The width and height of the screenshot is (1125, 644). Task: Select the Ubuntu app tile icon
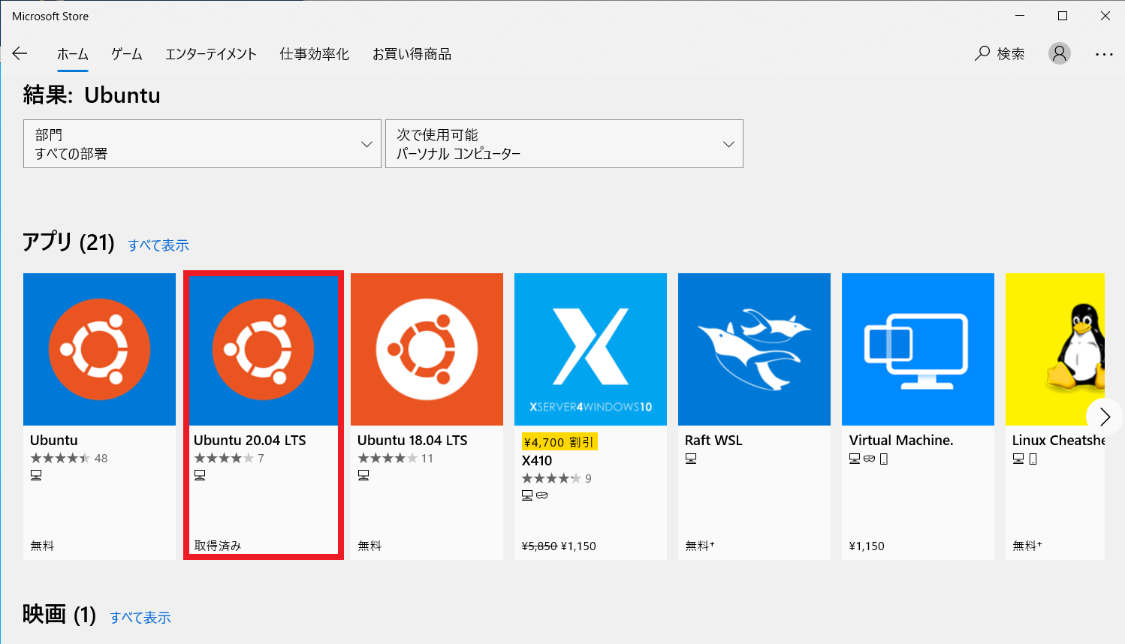[x=99, y=348]
